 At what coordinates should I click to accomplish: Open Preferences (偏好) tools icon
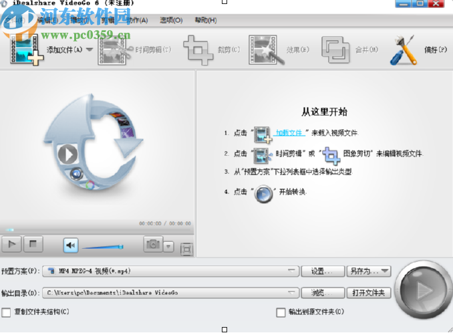pos(404,49)
